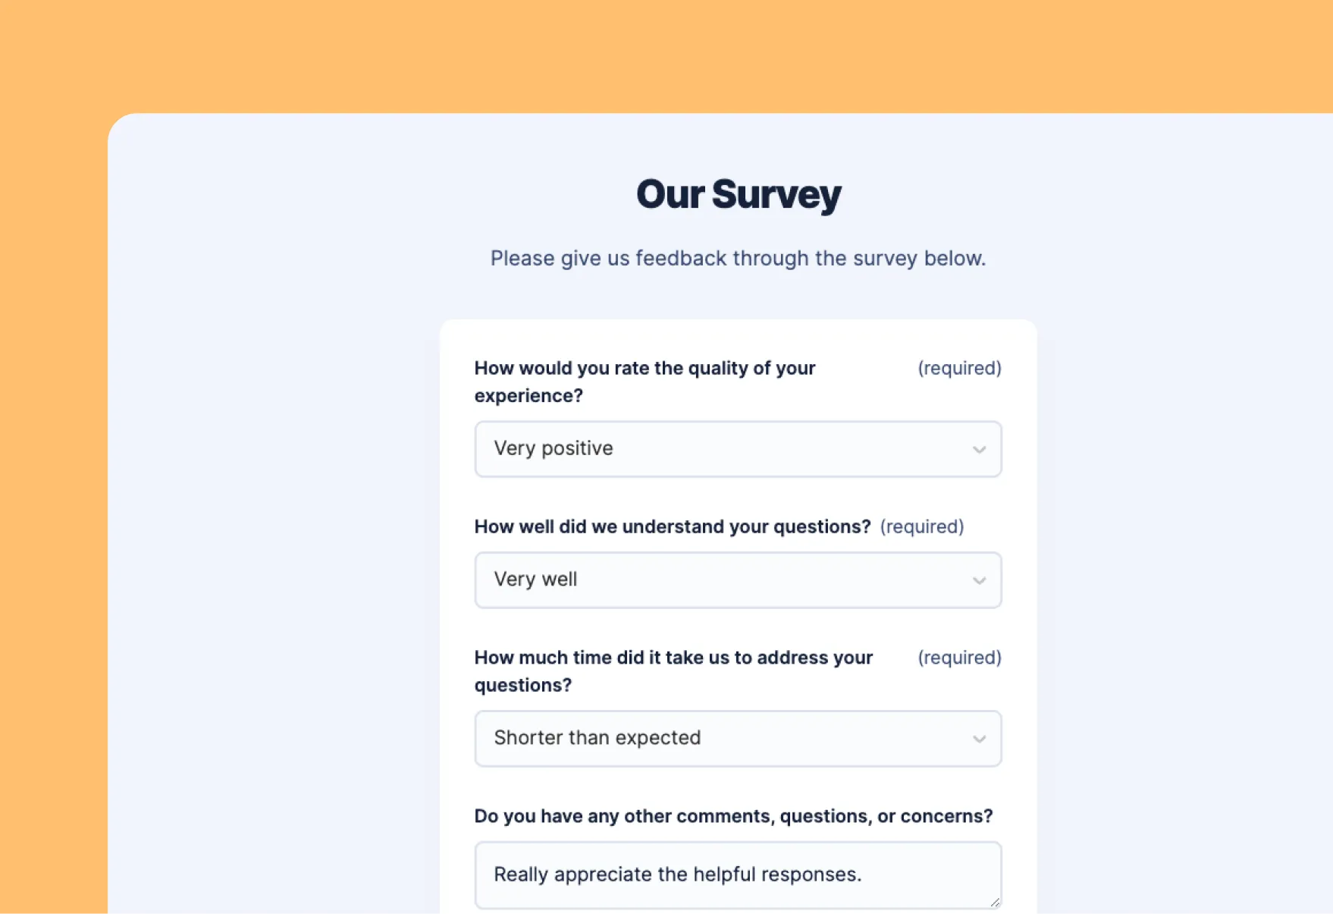This screenshot has width=1333, height=914.
Task: Open the experience quality dropdown chevron
Action: click(x=979, y=449)
